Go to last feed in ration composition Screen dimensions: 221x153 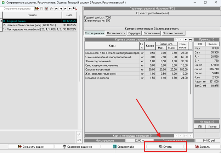[190, 40]
